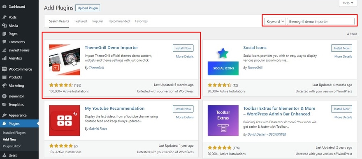The image size is (362, 159).
Task: Click the Everest Forms icon
Action: (4, 50)
